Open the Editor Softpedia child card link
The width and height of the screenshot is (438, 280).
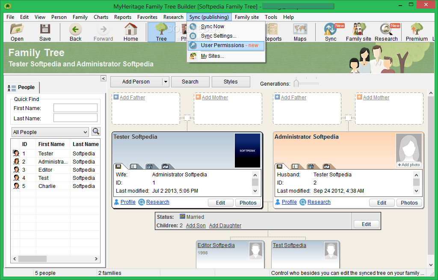[216, 245]
